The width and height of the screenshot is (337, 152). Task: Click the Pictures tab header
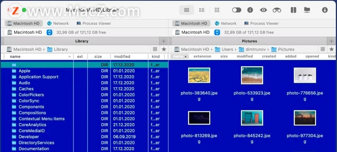point(249,41)
